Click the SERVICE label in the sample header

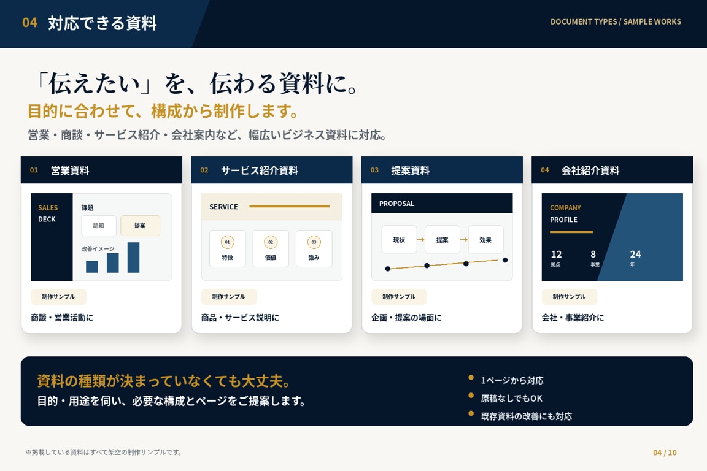[223, 207]
